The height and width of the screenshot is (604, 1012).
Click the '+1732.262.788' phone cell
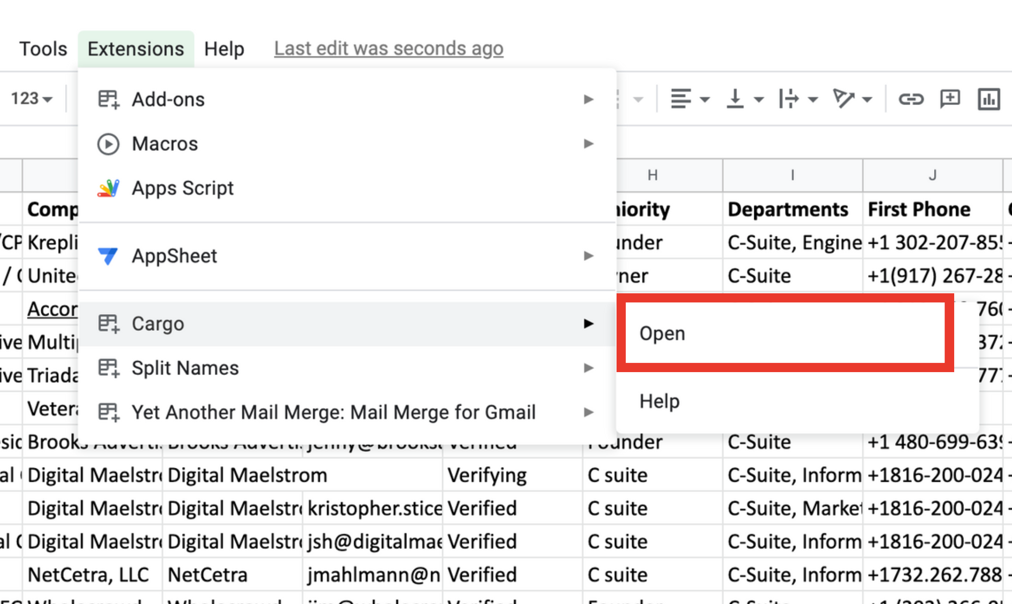(933, 575)
